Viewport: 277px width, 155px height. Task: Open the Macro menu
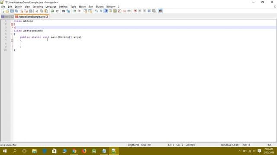tap(82, 7)
